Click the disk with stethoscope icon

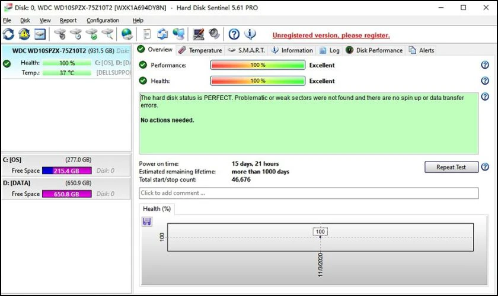coord(60,34)
